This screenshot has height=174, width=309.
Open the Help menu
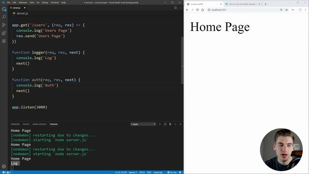(x=63, y=2)
